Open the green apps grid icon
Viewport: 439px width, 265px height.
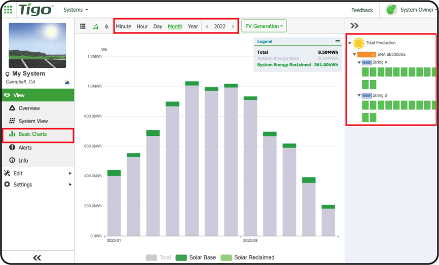(x=8, y=10)
